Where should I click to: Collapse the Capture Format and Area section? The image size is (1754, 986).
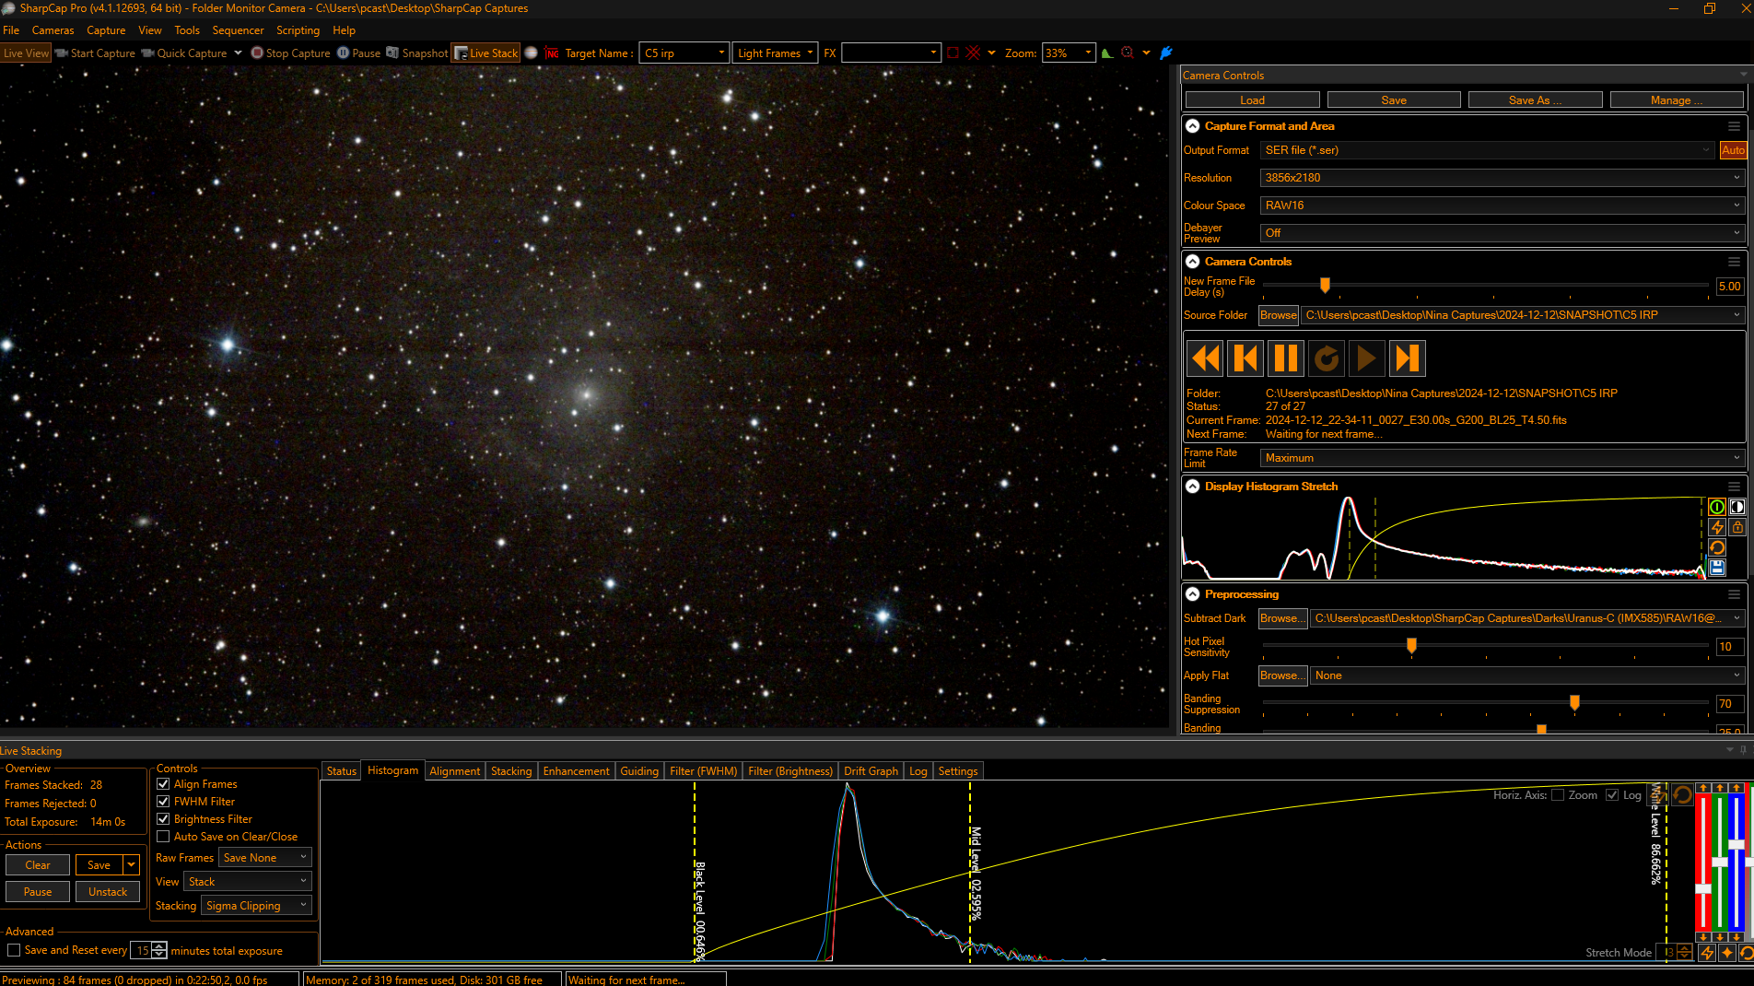[x=1193, y=126]
